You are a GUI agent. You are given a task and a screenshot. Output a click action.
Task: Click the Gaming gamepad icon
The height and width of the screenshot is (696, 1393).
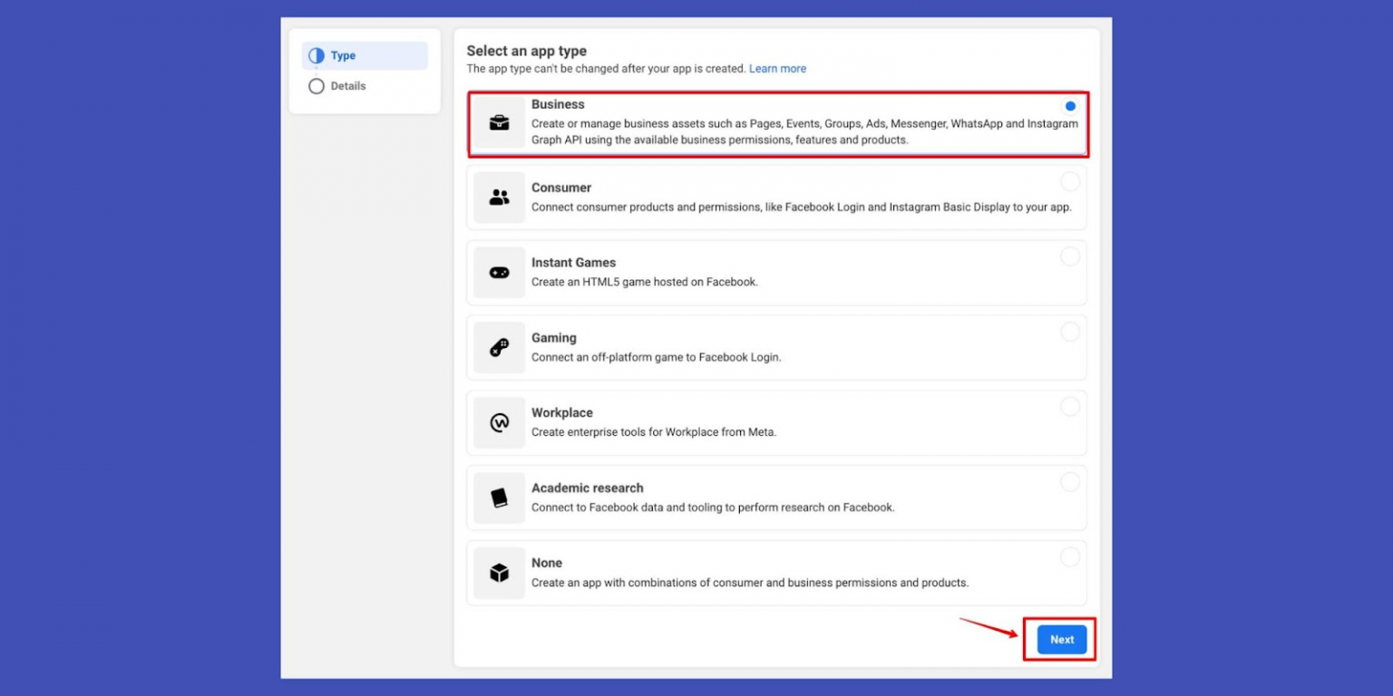tap(498, 347)
